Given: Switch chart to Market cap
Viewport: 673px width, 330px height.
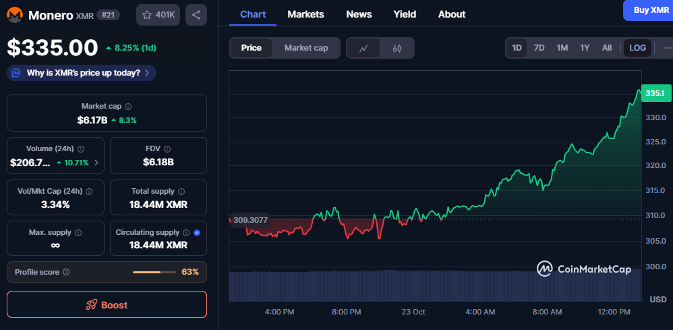Looking at the screenshot, I should 306,48.
